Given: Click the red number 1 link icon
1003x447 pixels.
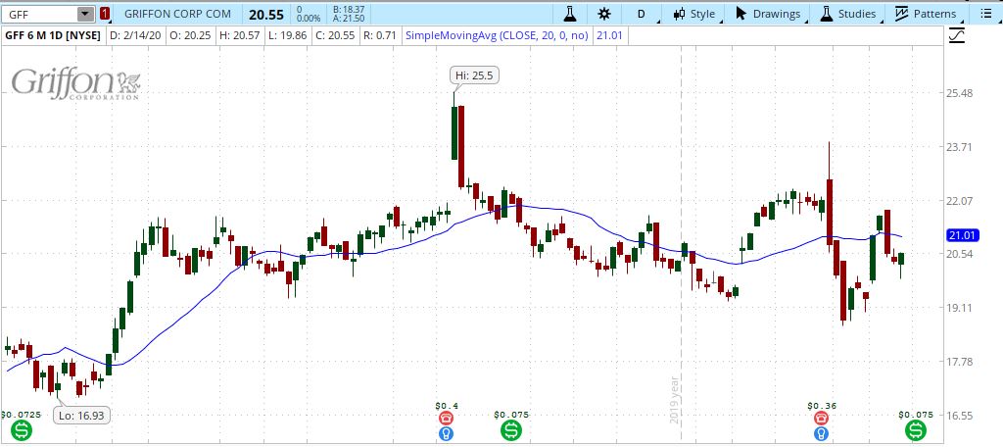Looking at the screenshot, I should point(105,14).
